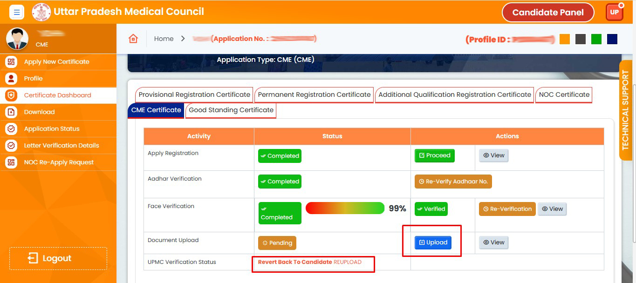Click the user avatar picture
636x283 pixels.
pos(17,39)
